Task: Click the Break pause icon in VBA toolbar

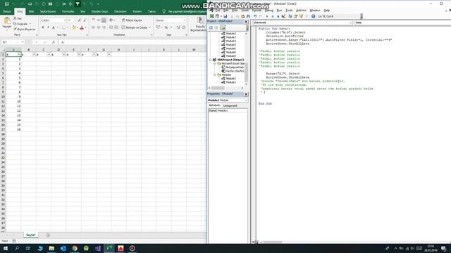Action: point(273,16)
